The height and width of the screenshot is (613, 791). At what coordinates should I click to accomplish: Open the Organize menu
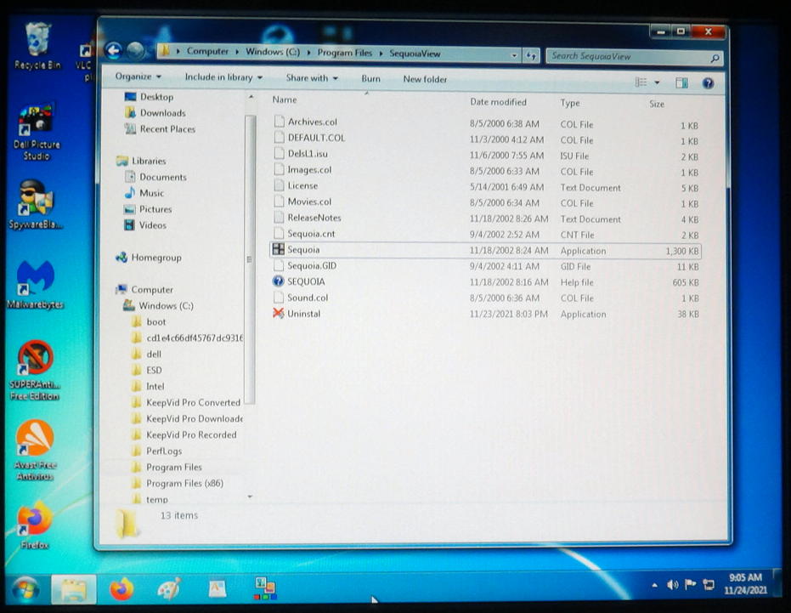[138, 77]
